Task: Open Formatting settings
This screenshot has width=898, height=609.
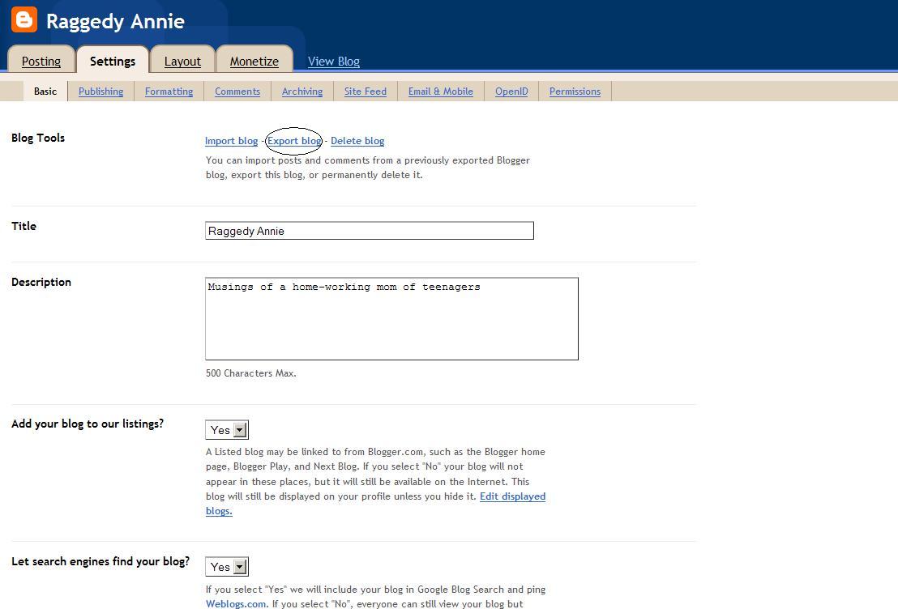Action: pyautogui.click(x=169, y=92)
